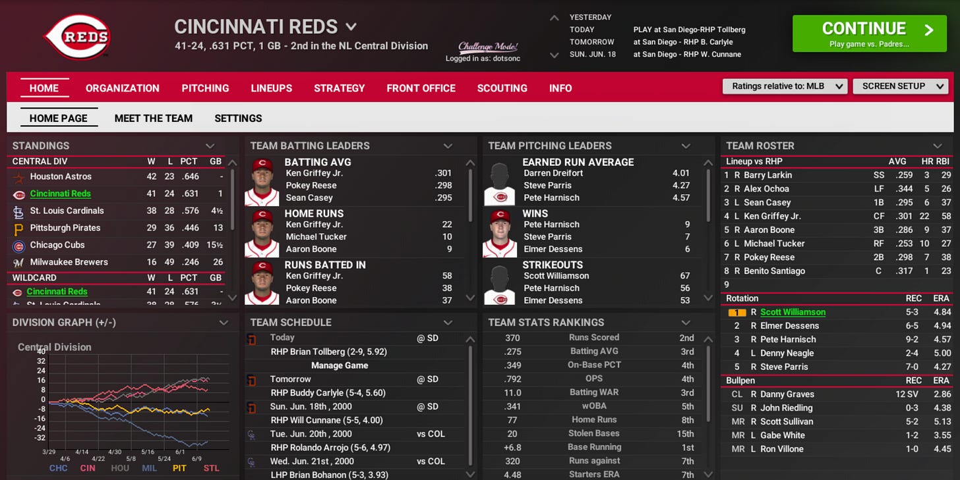Open the Earned Run Average leader's silhouette photo
960x480 pixels.
pyautogui.click(x=500, y=181)
